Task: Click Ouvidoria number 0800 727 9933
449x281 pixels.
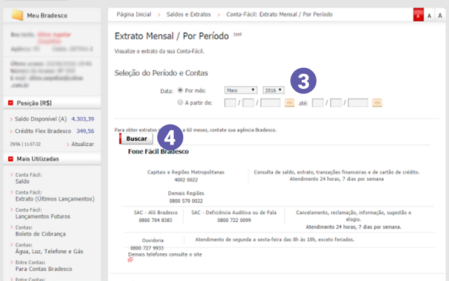Action: (x=147, y=248)
